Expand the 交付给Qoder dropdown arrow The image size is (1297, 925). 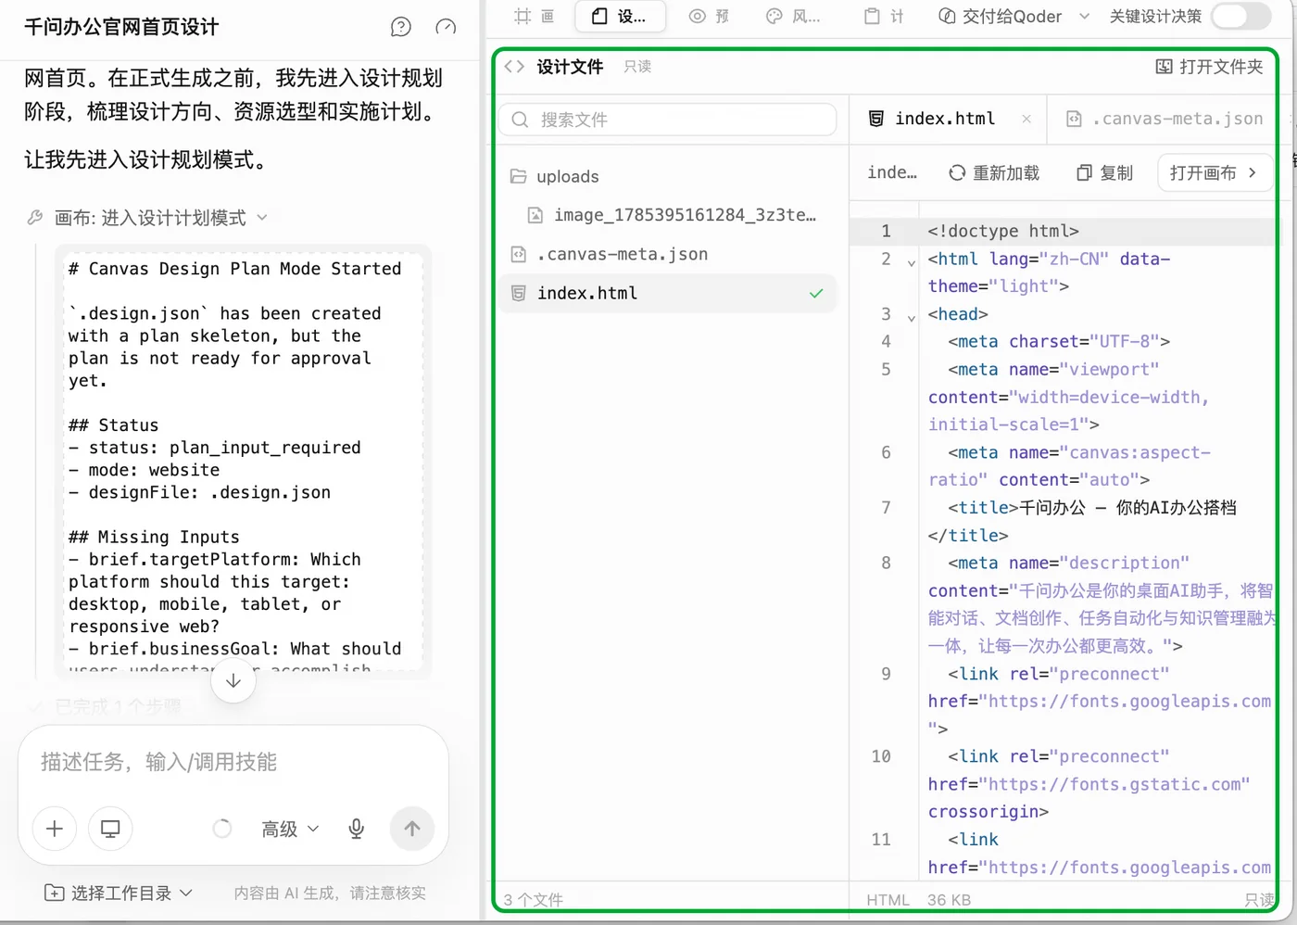[1085, 16]
